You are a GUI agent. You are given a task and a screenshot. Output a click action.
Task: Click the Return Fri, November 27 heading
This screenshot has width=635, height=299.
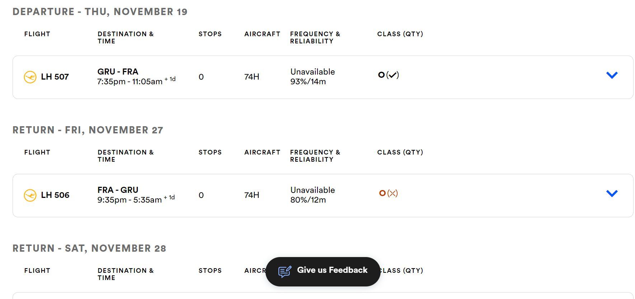pos(88,130)
